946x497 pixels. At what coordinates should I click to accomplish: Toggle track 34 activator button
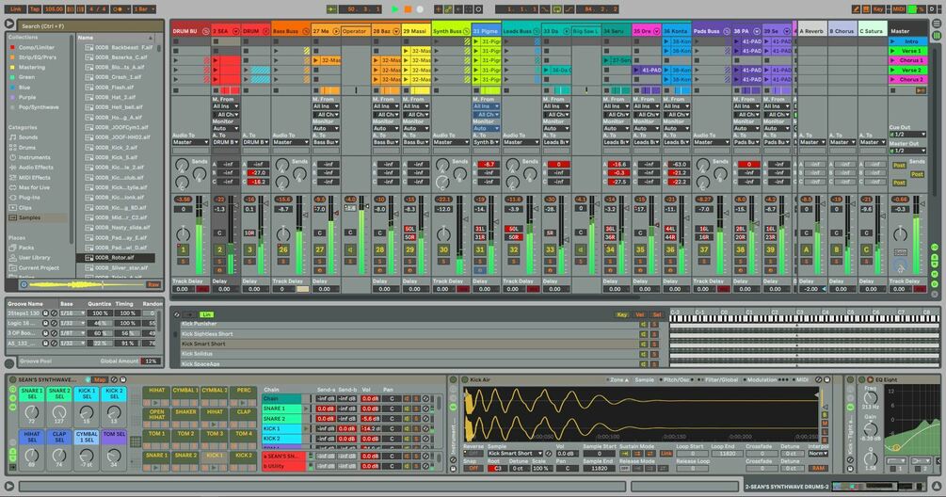click(610, 249)
